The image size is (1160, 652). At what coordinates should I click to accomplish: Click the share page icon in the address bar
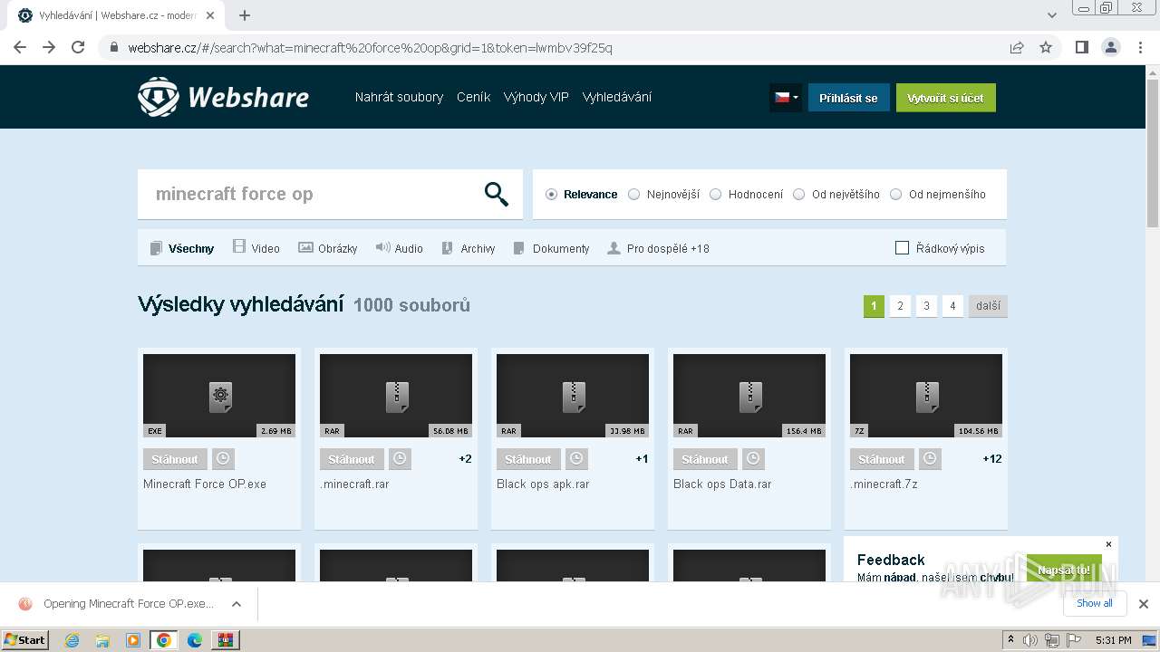[1017, 47]
